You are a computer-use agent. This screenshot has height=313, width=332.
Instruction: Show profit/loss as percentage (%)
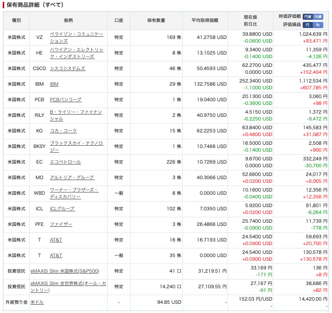[x=319, y=25]
